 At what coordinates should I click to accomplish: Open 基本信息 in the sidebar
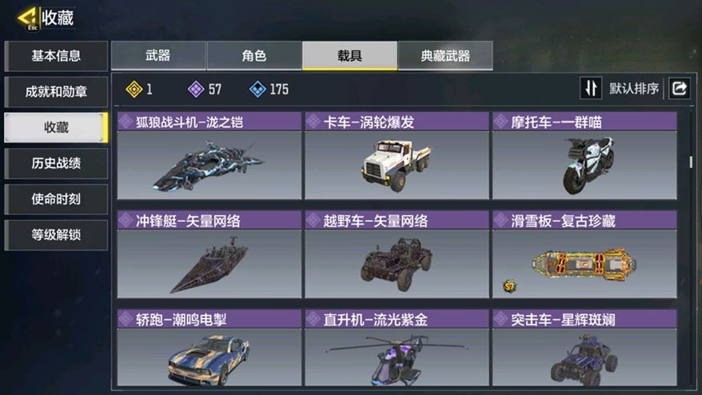pyautogui.click(x=56, y=56)
